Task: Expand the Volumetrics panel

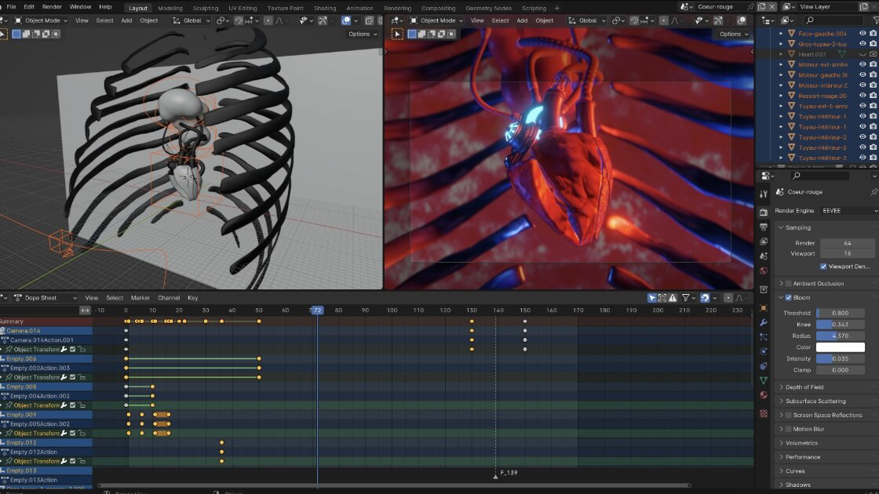Action: pos(801,443)
